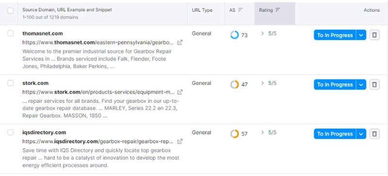Move iqsdirectory.com To In Progress
The height and width of the screenshot is (176, 388).
(335, 134)
